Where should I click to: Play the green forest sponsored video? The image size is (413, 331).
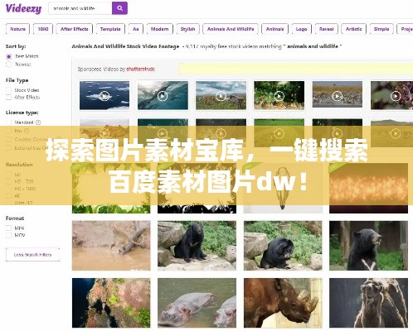[279, 96]
